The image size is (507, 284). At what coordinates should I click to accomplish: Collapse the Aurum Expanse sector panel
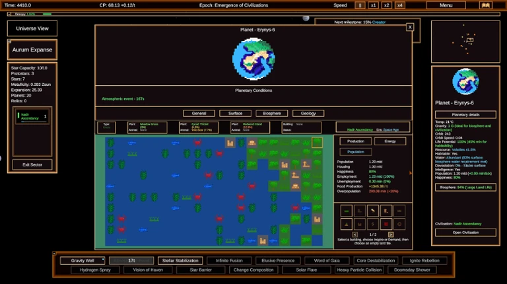[x=9, y=41]
